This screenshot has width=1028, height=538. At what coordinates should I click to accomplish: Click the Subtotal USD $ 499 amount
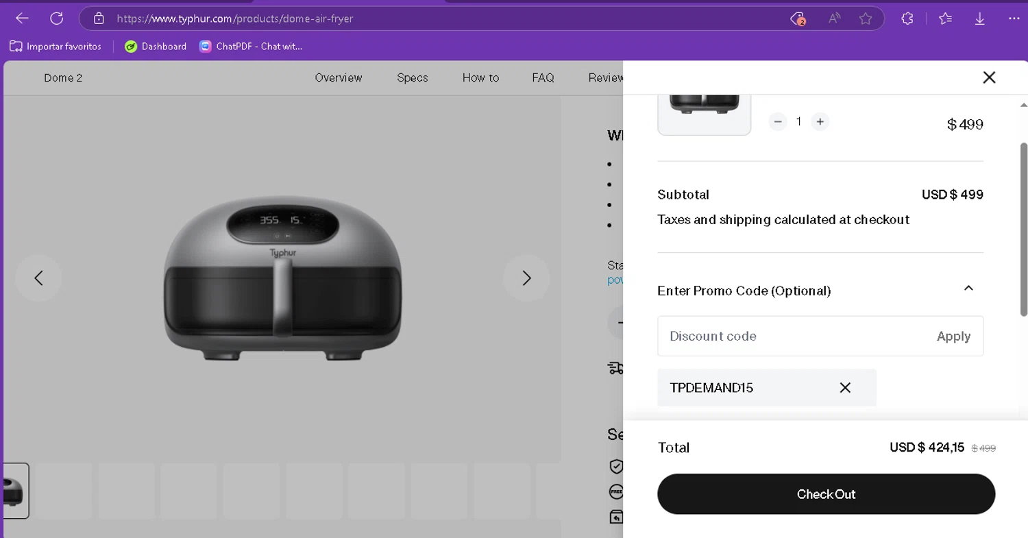click(953, 195)
